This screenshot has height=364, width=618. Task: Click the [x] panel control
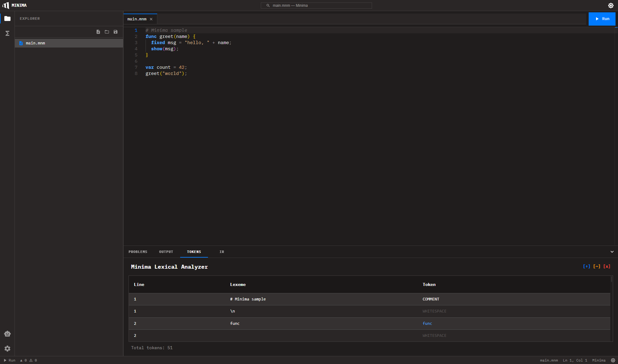(x=607, y=267)
